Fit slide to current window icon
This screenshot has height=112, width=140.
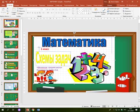pos(138,106)
